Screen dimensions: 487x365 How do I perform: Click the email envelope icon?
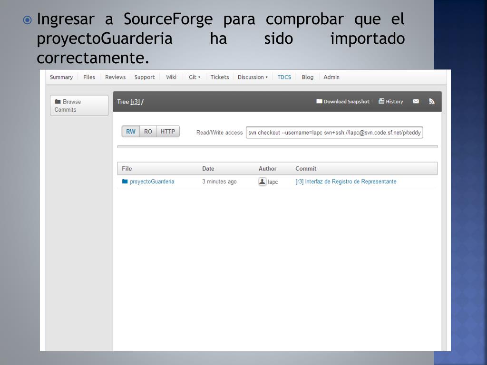tap(416, 102)
